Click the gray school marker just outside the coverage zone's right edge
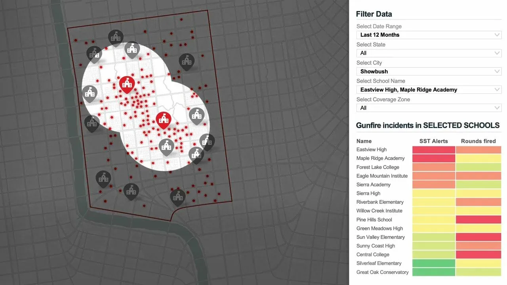The image size is (507, 285). [x=207, y=141]
